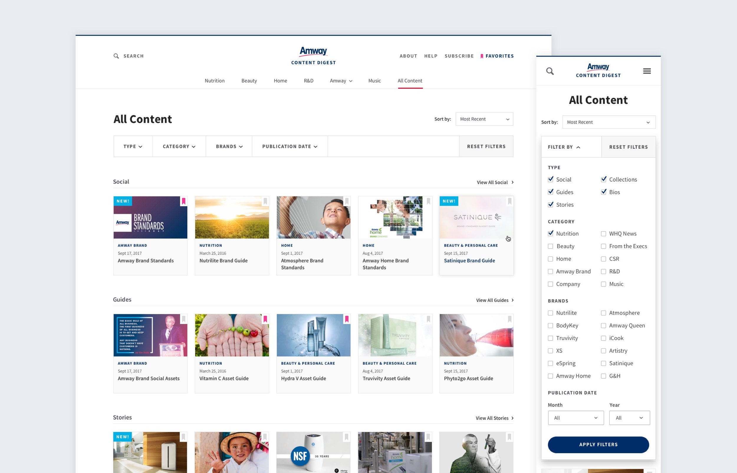Open the Amway nav submenu
Viewport: 737px width, 473px height.
click(341, 81)
